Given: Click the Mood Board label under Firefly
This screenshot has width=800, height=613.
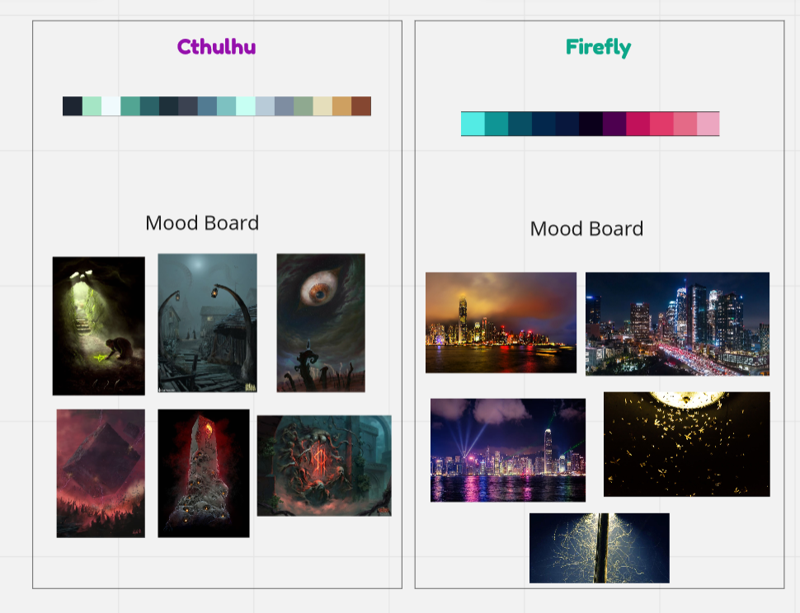Looking at the screenshot, I should 586,229.
